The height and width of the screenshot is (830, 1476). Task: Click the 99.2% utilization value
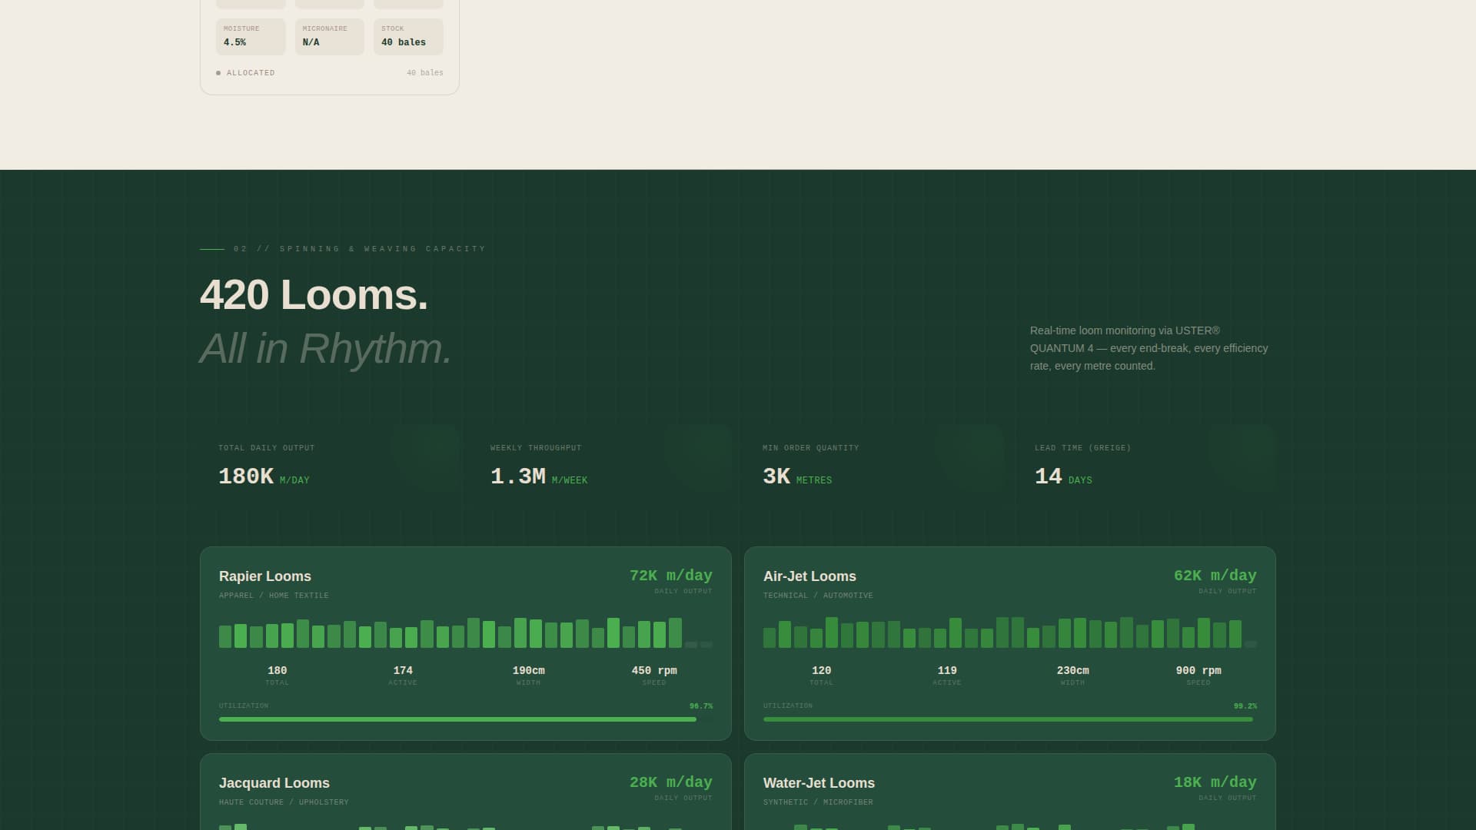(x=1245, y=705)
